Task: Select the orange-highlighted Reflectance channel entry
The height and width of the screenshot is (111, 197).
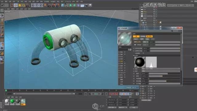Action: [122, 61]
